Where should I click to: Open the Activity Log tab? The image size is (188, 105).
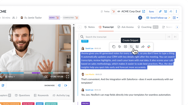61,95
